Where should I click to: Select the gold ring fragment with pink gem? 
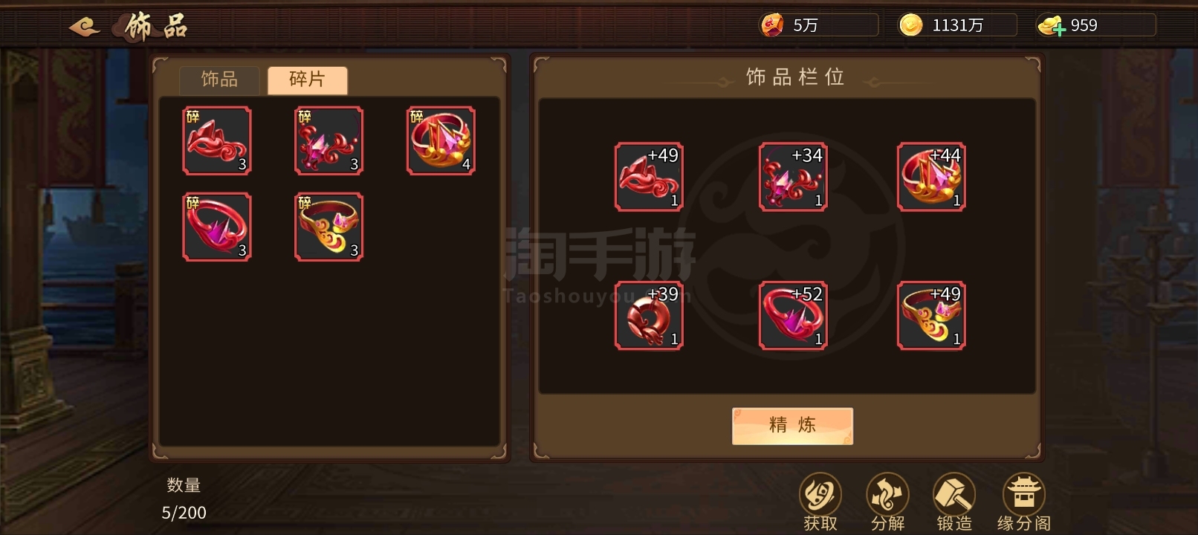click(328, 227)
